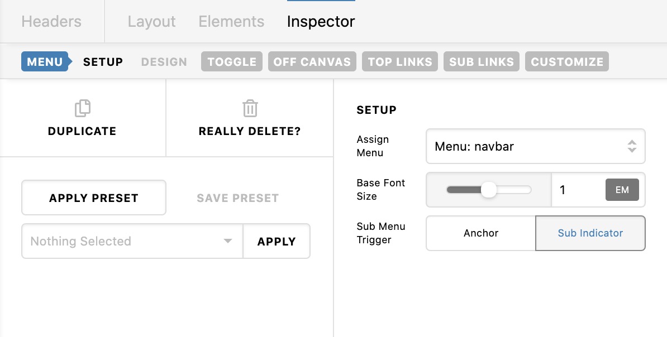Screen dimensions: 667x337
Task: Click the MENU breadcrumb label
Action: 45,61
